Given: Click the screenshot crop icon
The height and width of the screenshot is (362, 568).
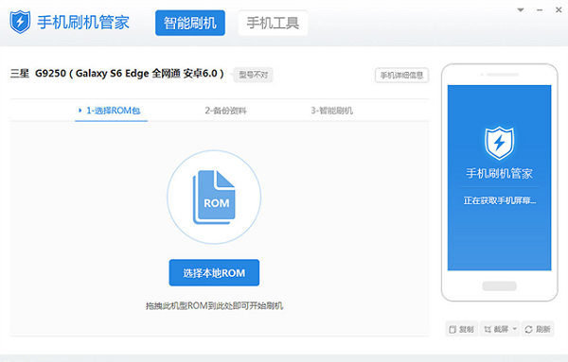Looking at the screenshot, I should coord(488,329).
